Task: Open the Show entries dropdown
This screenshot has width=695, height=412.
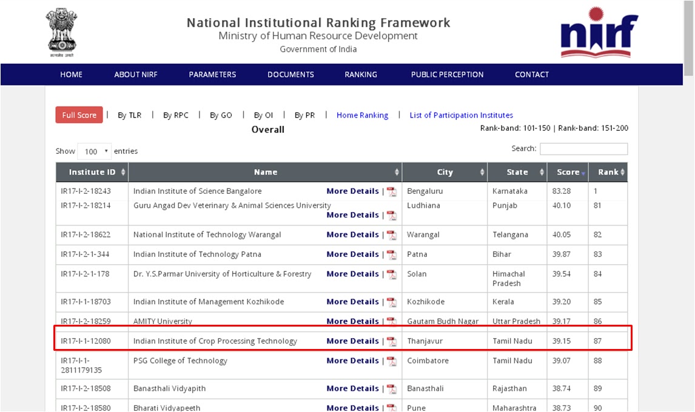Action: click(x=95, y=151)
